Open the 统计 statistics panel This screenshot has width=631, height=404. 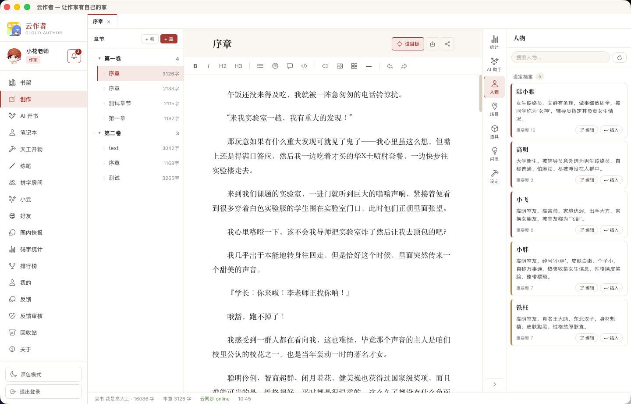click(x=494, y=42)
